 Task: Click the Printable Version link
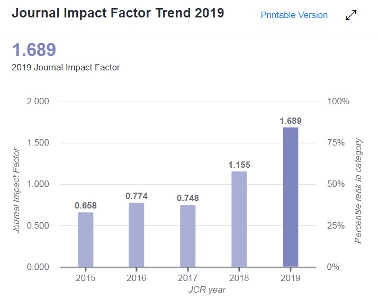(x=294, y=15)
